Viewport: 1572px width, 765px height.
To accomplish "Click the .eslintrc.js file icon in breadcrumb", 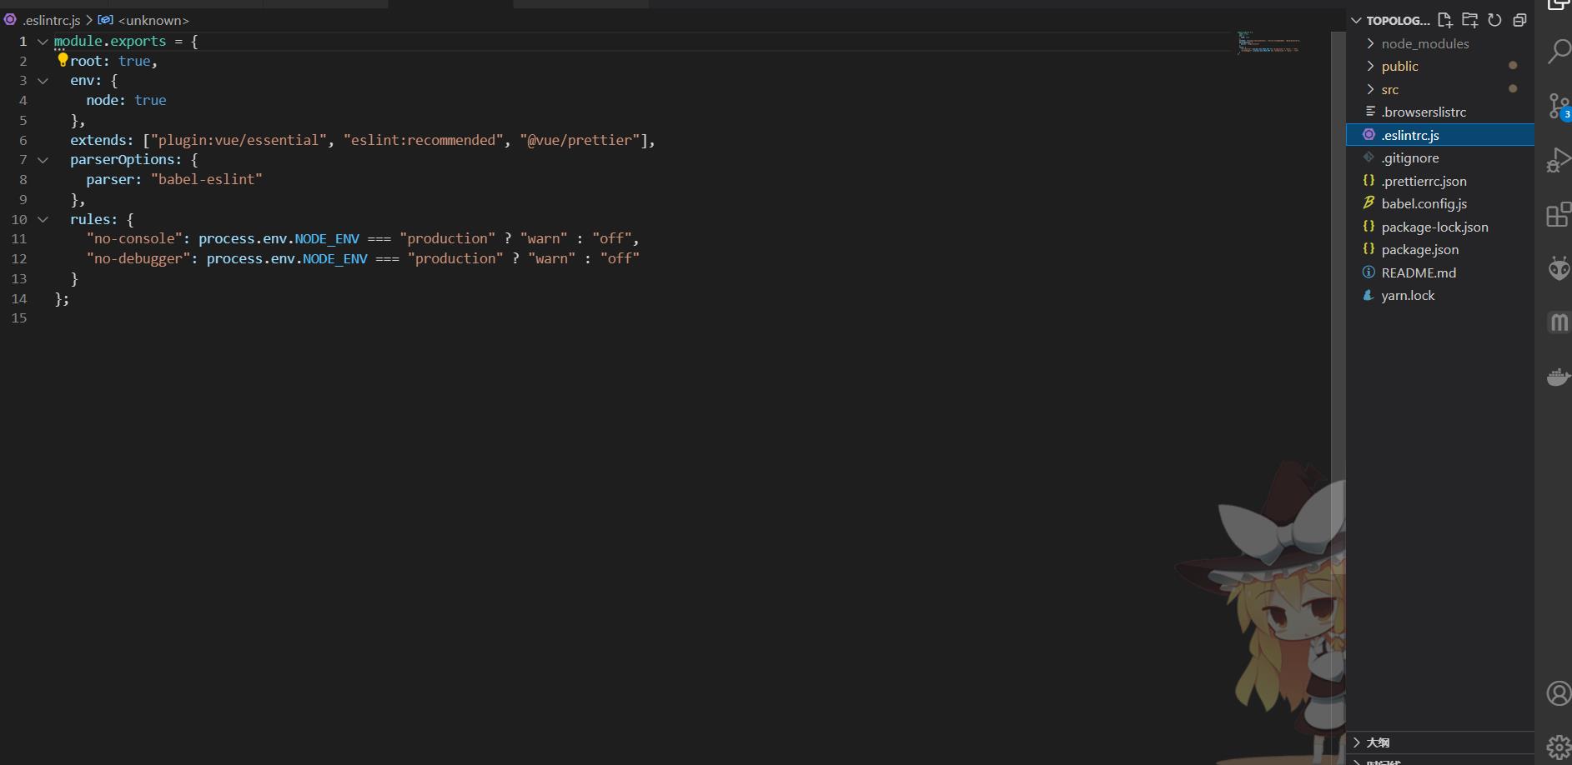I will [10, 19].
